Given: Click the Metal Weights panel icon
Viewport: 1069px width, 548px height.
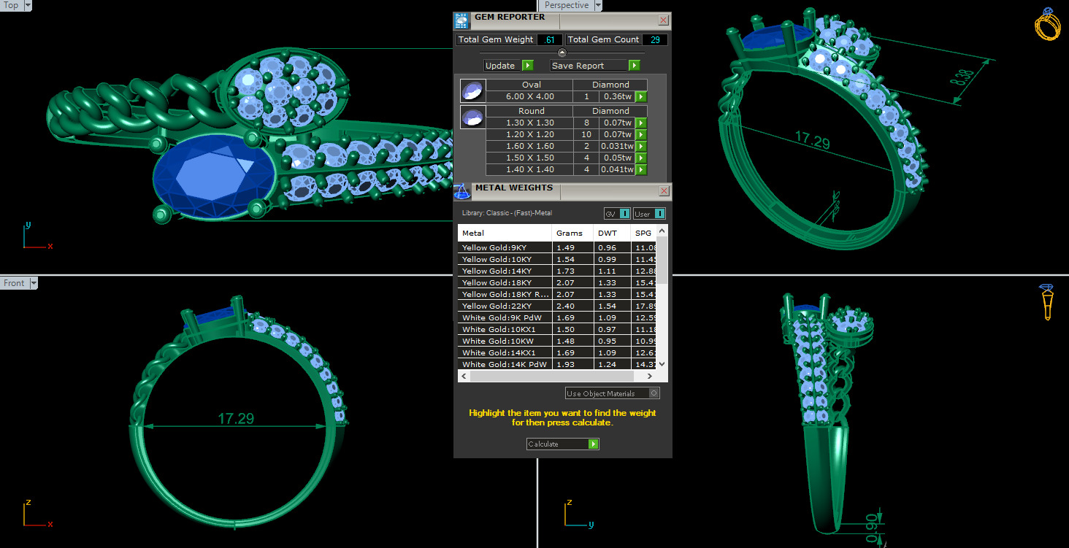Looking at the screenshot, I should 462,192.
